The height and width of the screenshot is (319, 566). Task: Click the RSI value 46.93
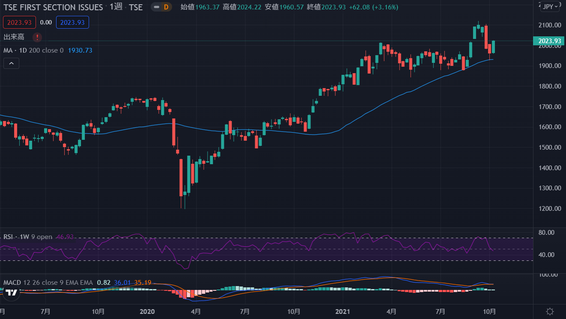66,237
